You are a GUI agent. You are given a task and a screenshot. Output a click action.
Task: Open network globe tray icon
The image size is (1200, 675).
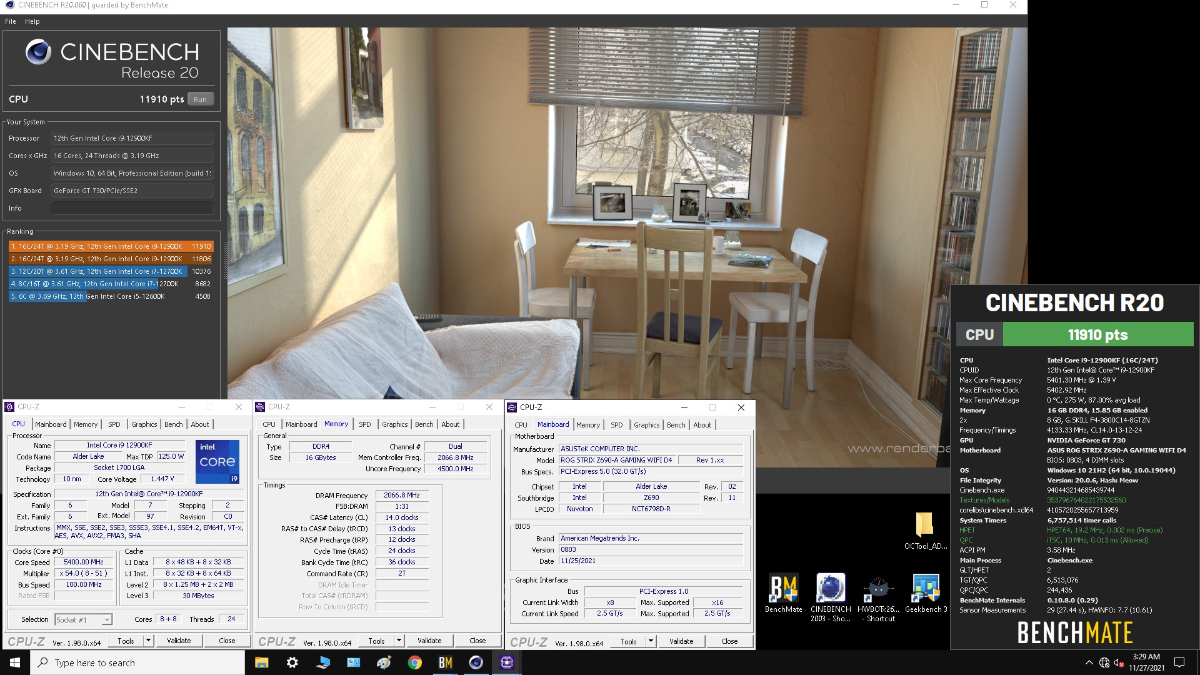click(1104, 662)
